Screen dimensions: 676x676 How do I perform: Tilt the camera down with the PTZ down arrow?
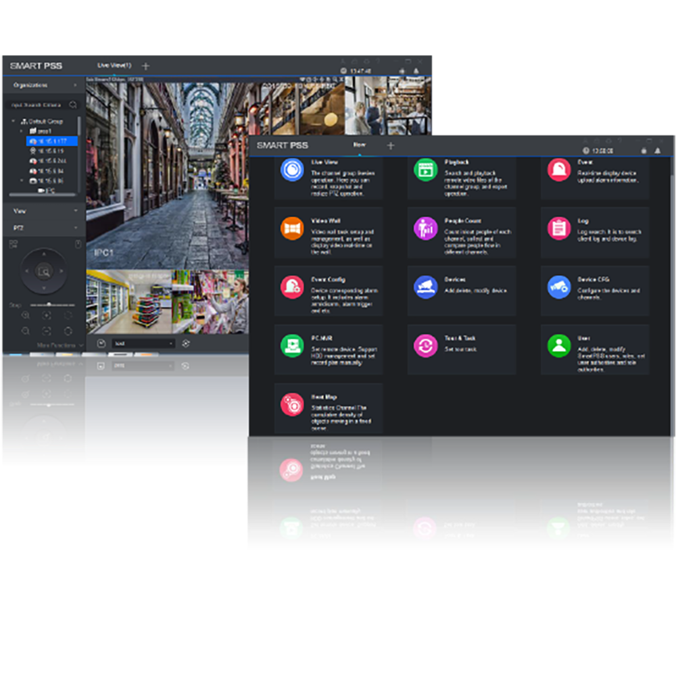[43, 287]
